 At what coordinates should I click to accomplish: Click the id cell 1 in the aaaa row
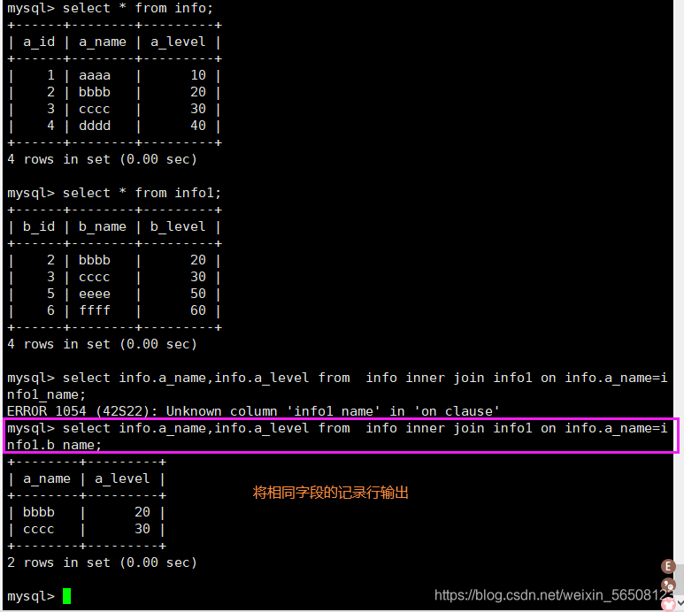51,75
